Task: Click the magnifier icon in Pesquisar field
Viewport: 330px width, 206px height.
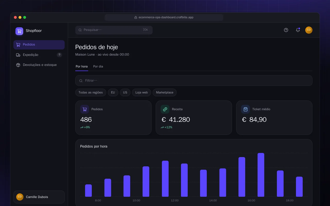Action: pos(80,30)
